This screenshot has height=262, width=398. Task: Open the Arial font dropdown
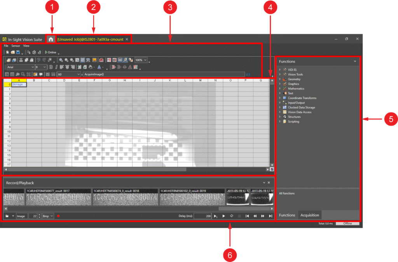click(x=32, y=67)
